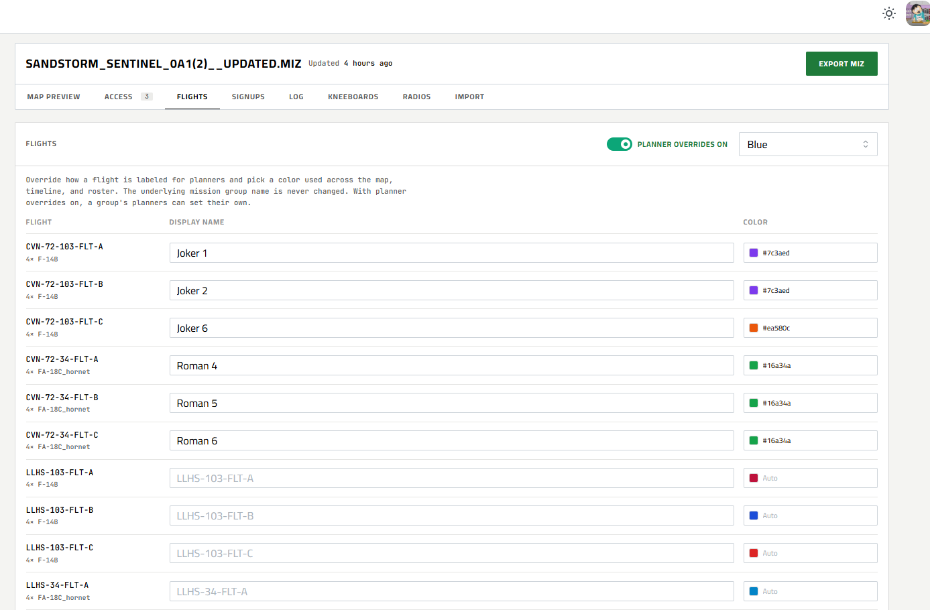Turn off the Planner Overrides switch
The image size is (930, 610).
[x=620, y=144]
